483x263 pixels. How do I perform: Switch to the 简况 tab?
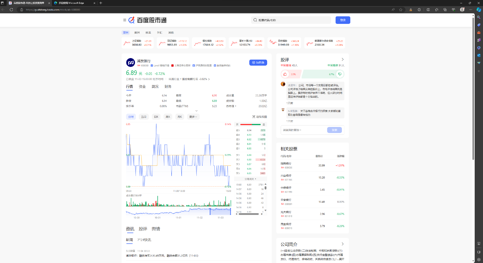tap(155, 86)
